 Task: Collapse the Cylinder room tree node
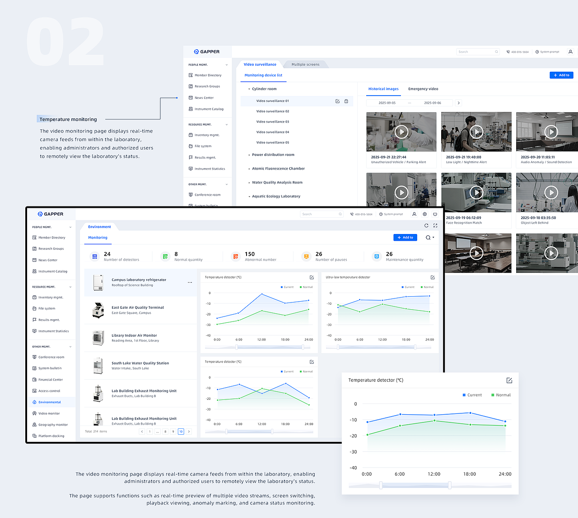click(249, 89)
